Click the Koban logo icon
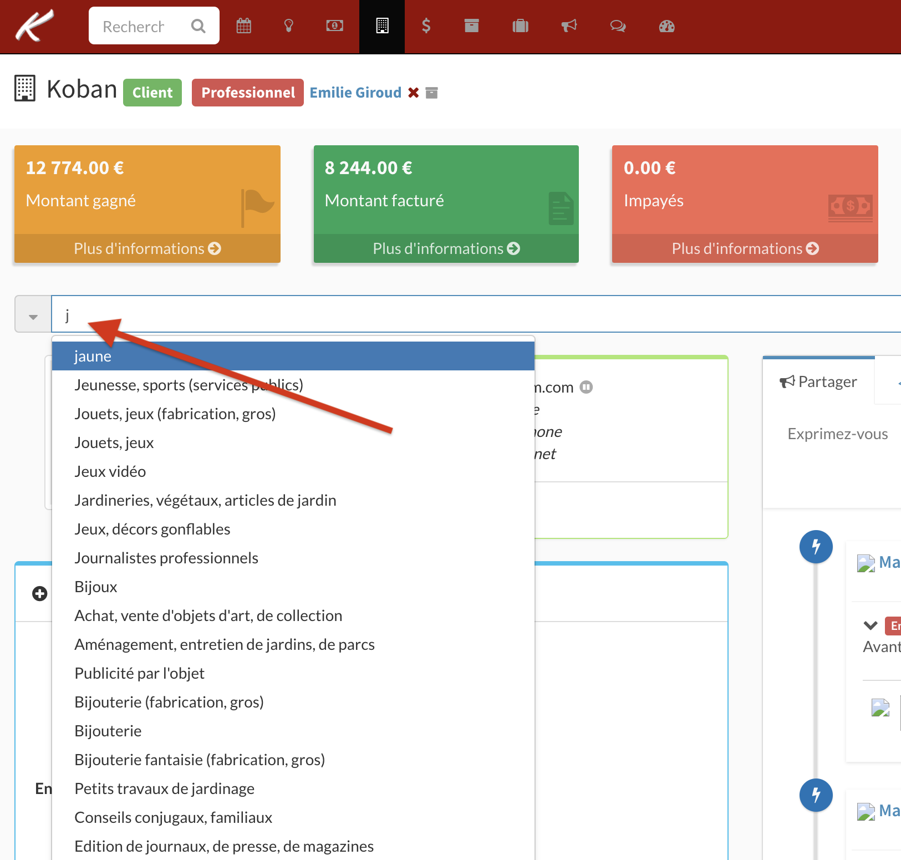The width and height of the screenshot is (901, 860). 35,26
